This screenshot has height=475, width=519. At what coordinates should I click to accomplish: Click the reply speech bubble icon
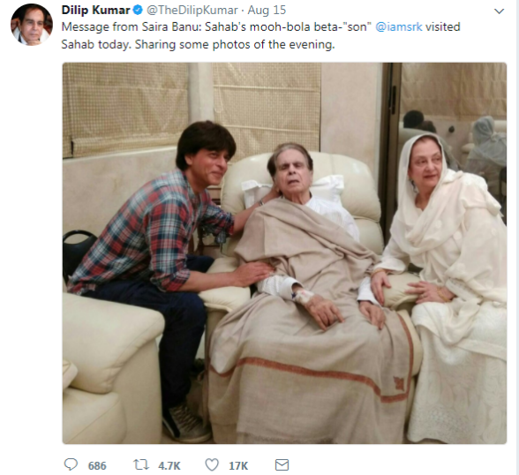pyautogui.click(x=71, y=464)
